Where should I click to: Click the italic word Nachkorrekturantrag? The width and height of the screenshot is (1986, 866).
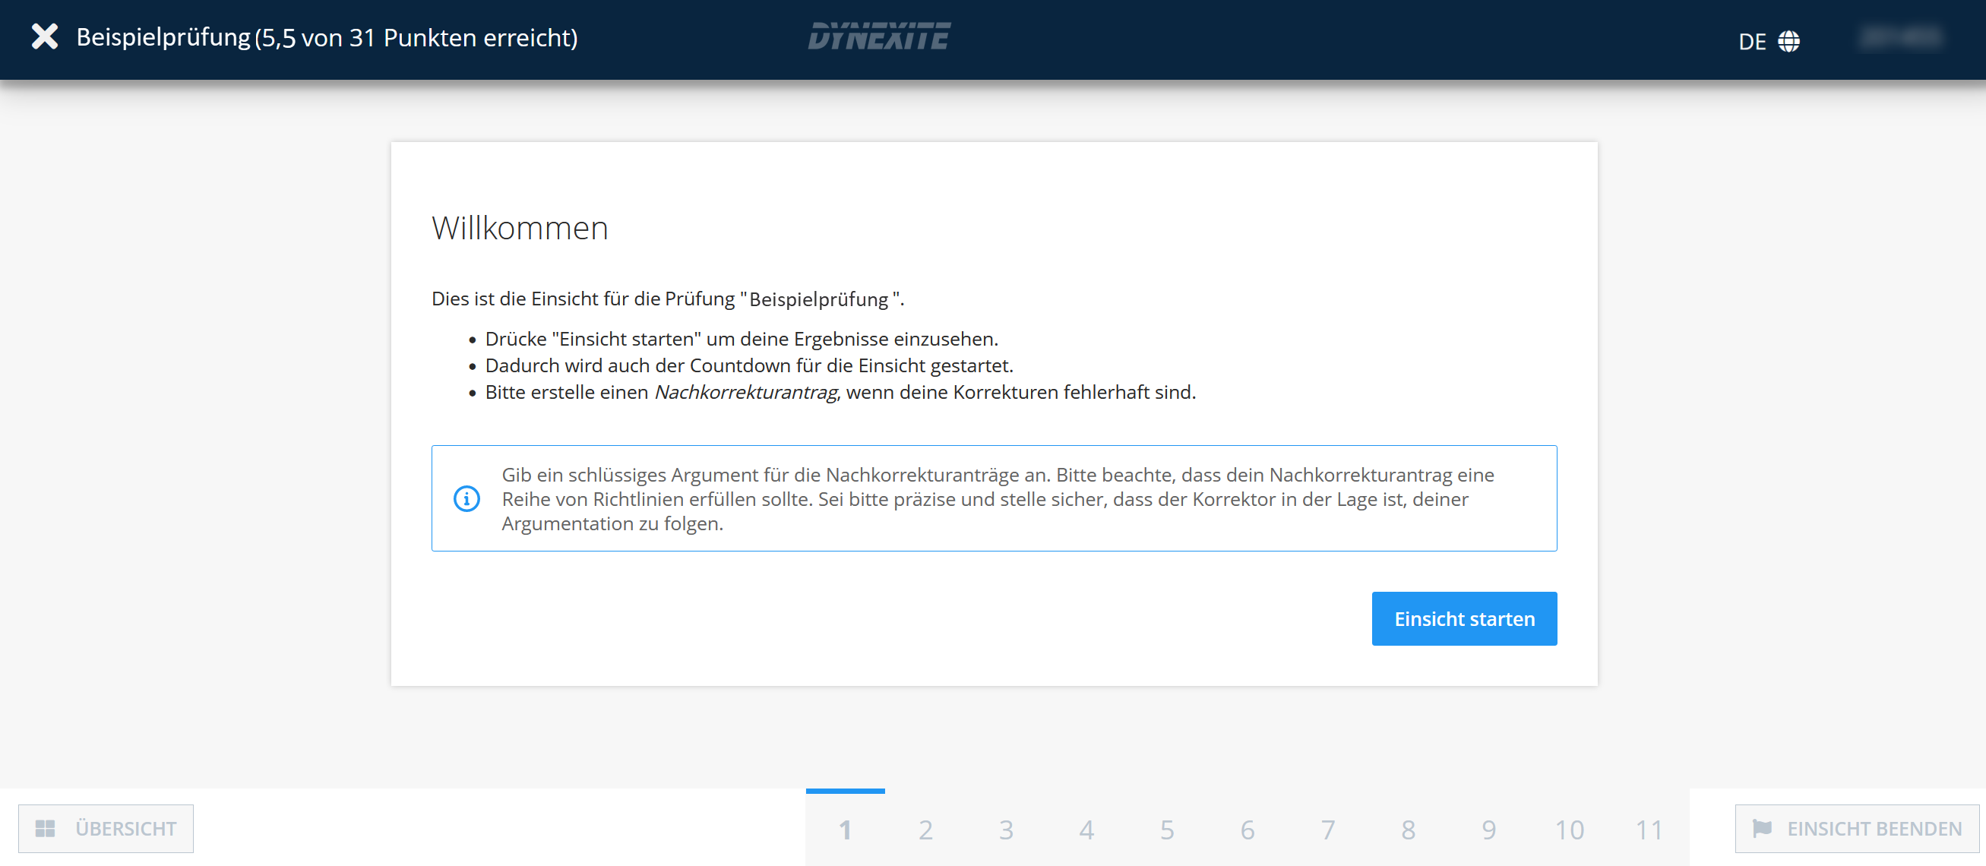[x=746, y=392]
